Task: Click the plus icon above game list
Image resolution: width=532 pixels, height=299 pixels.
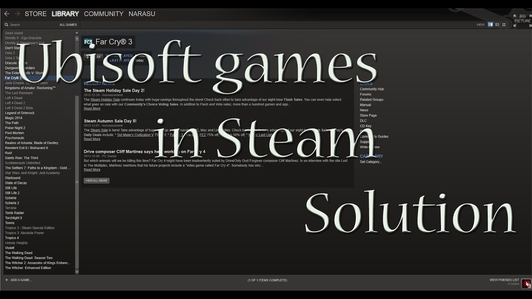Action: tap(76, 33)
